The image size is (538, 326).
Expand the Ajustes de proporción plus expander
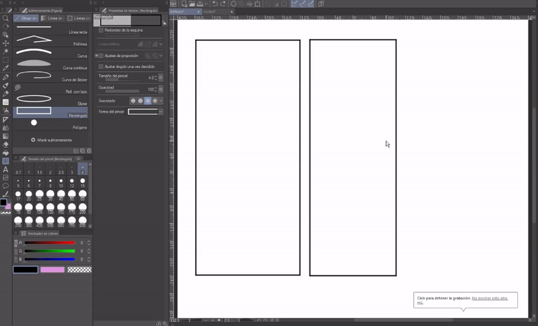[96, 56]
